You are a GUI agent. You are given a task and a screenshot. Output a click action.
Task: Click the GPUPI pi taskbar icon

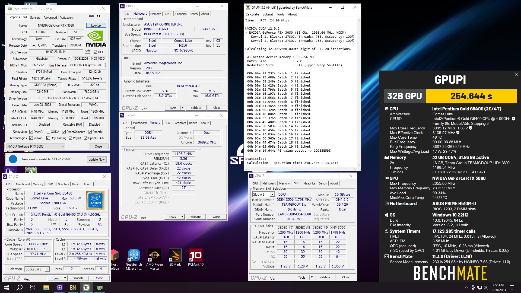(x=86, y=288)
